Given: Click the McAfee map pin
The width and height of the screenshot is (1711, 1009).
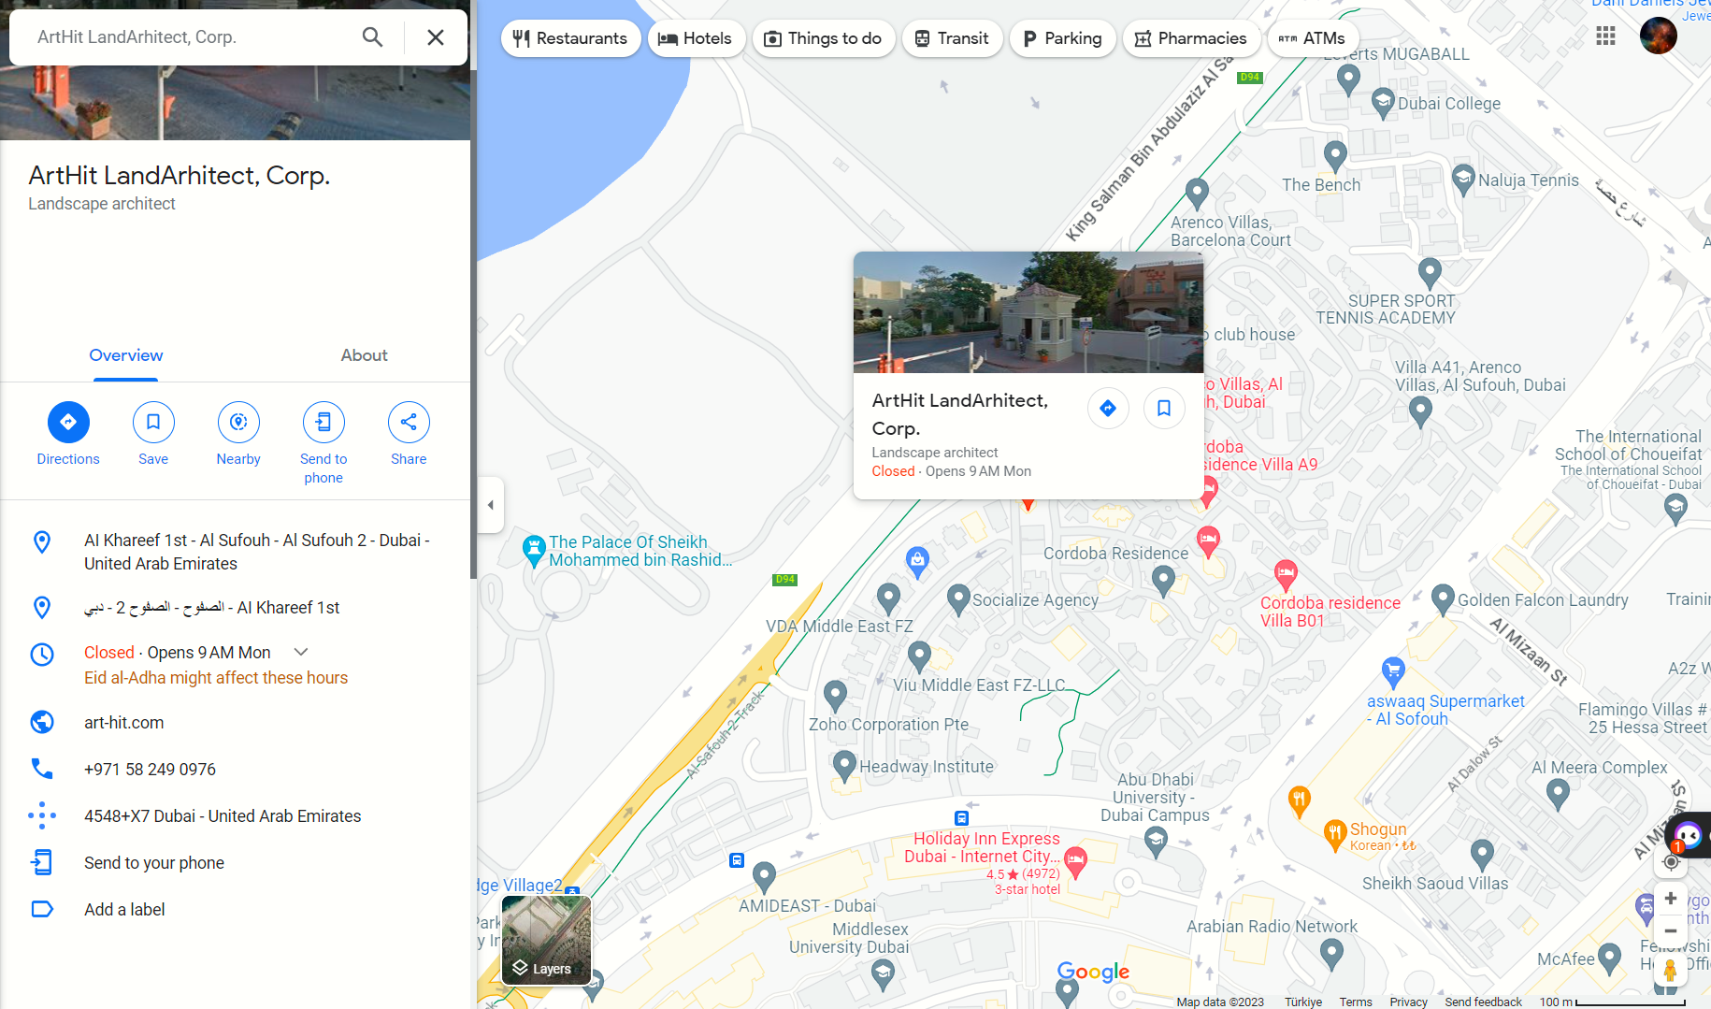Looking at the screenshot, I should coord(1609,958).
